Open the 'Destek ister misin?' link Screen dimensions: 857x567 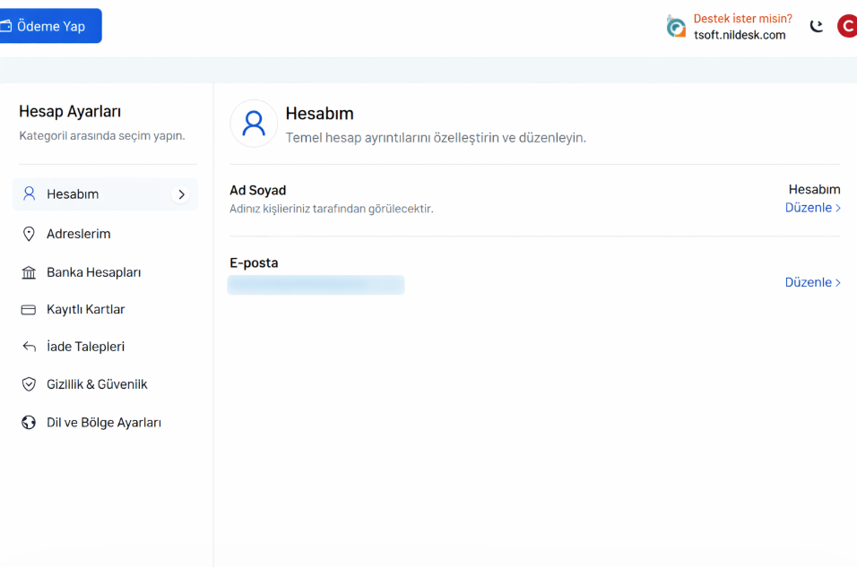pyautogui.click(x=742, y=19)
